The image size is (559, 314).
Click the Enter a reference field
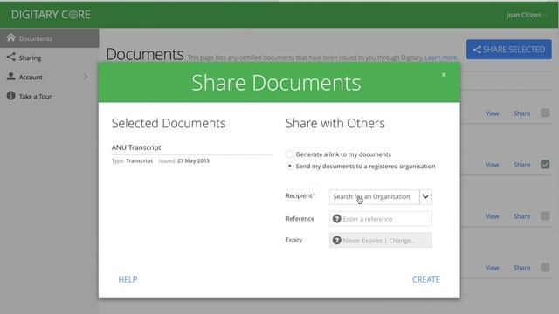(x=381, y=219)
